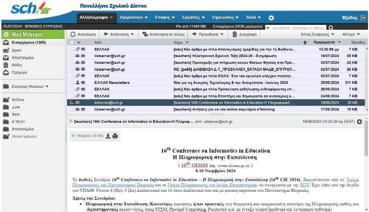Open the A ΤΑΞΗ folder
The width and height of the screenshot is (369, 212).
(x=18, y=122)
